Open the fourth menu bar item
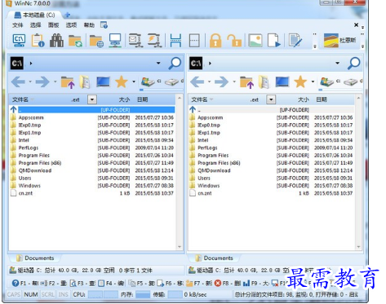Viewport: 386px width, 304px height. 71,25
